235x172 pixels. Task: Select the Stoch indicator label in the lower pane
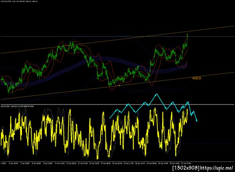click(22, 106)
